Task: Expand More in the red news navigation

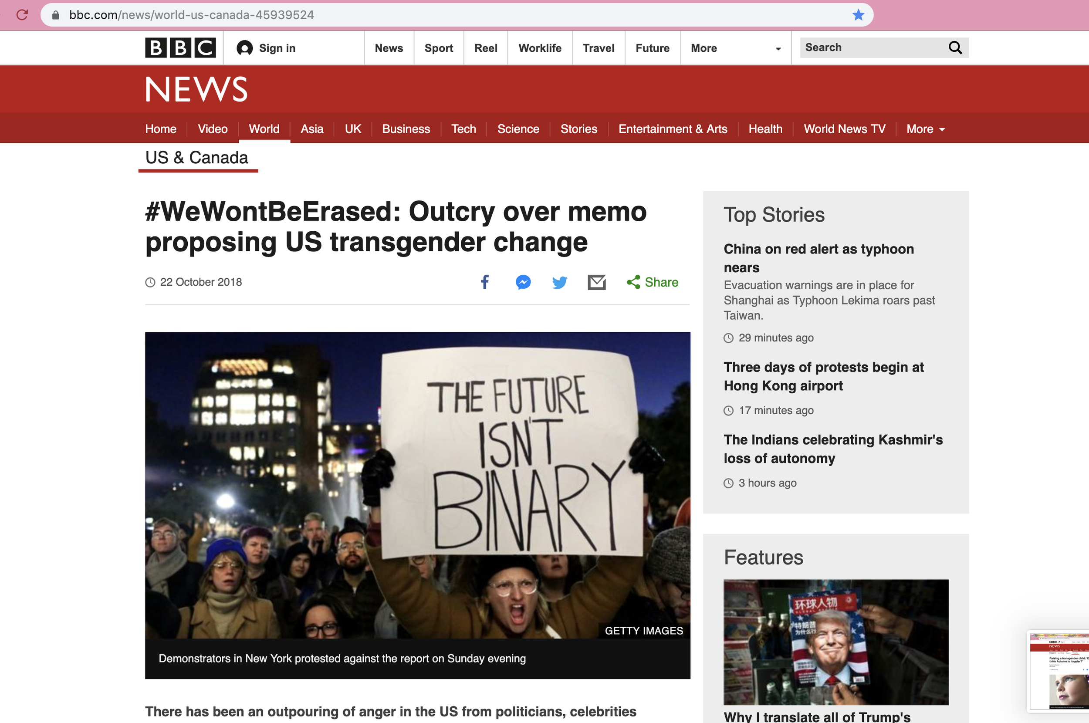Action: (926, 128)
